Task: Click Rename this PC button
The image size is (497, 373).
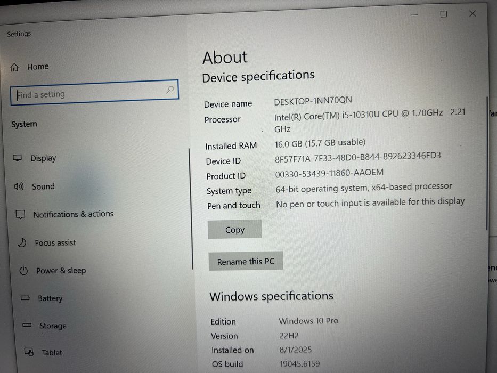Action: coord(246,261)
